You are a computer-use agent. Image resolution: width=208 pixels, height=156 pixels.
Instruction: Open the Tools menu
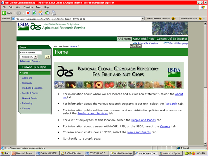(39, 7)
